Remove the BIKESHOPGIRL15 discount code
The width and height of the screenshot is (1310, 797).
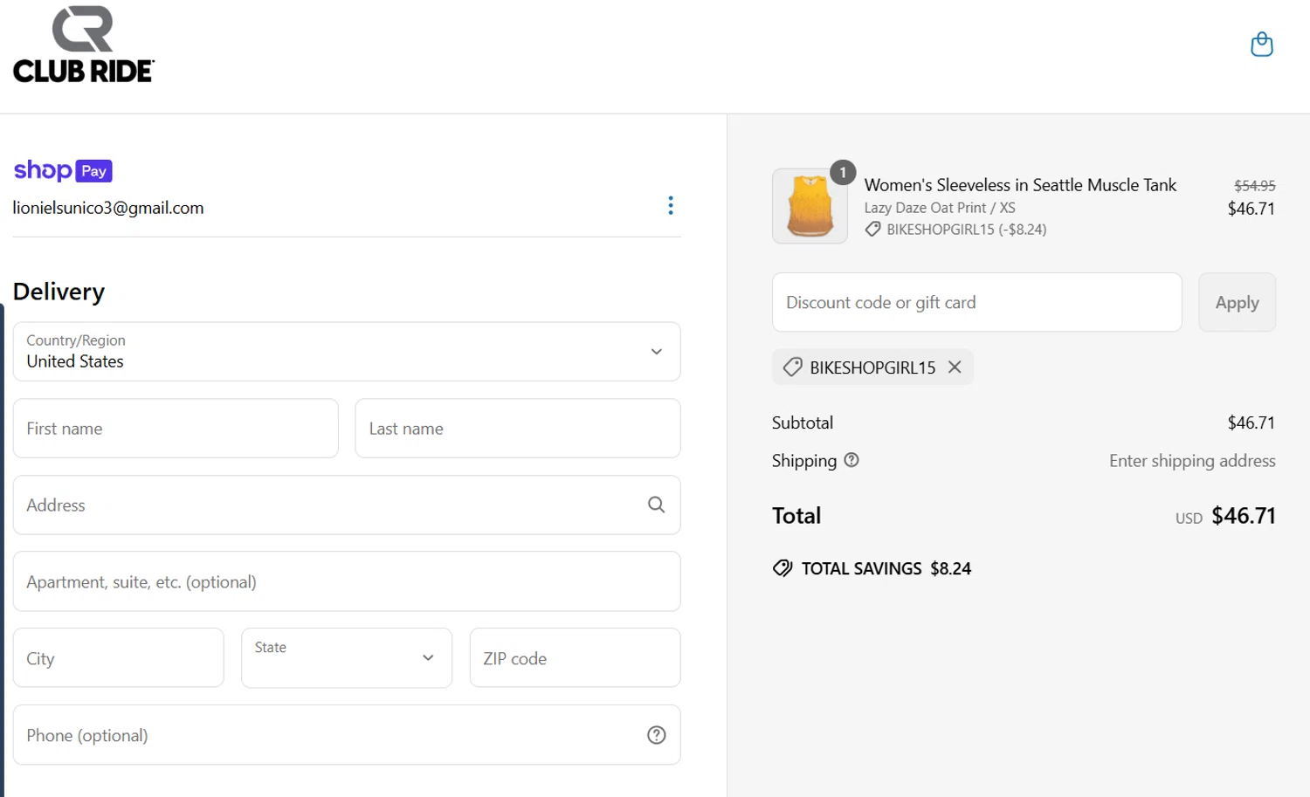pyautogui.click(x=955, y=368)
